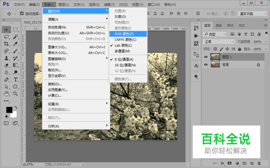
Task: Select the Lasso tool
Action: pos(6,37)
